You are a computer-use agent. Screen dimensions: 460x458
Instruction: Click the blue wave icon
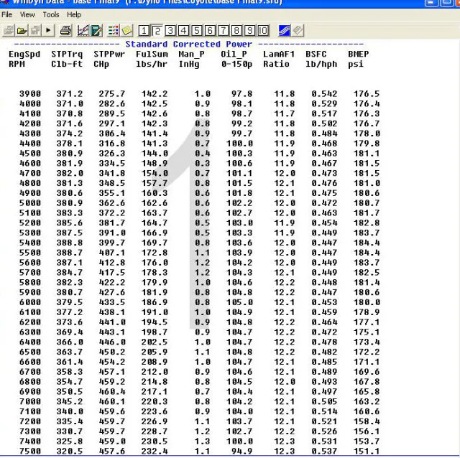283,31
